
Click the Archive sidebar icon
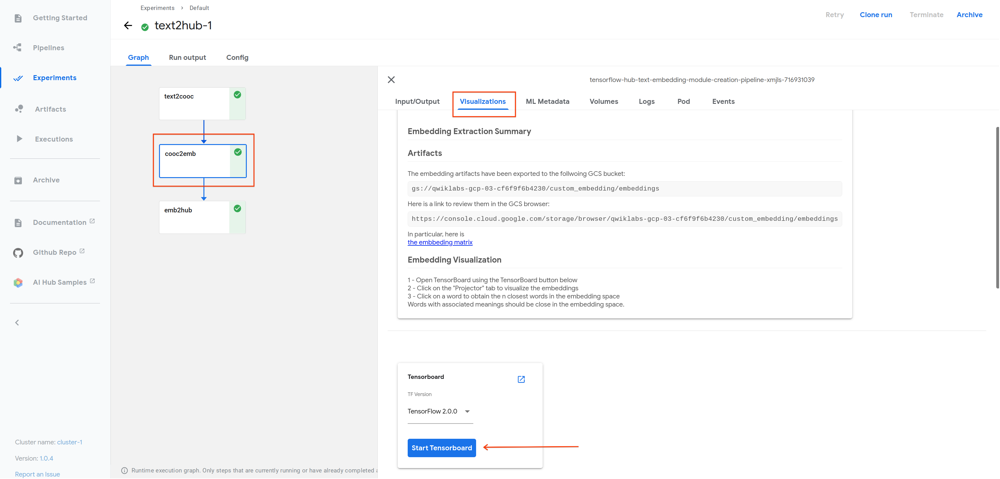(x=18, y=180)
